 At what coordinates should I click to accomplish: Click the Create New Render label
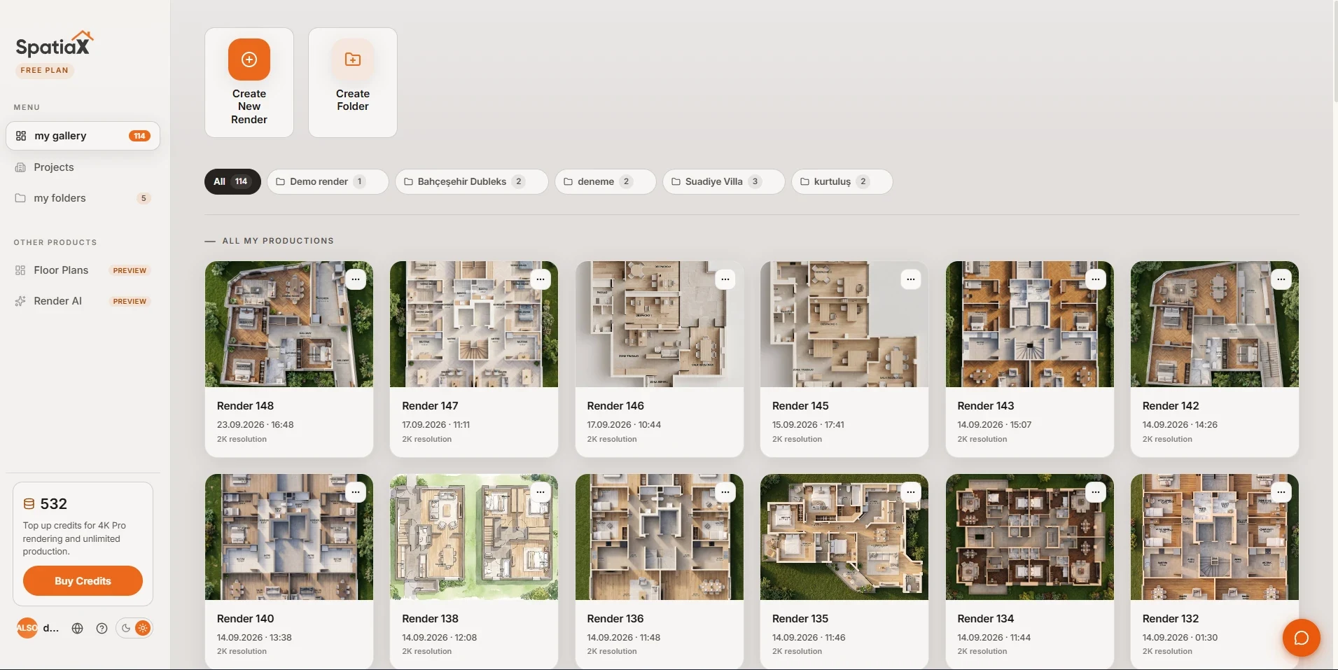tap(249, 106)
